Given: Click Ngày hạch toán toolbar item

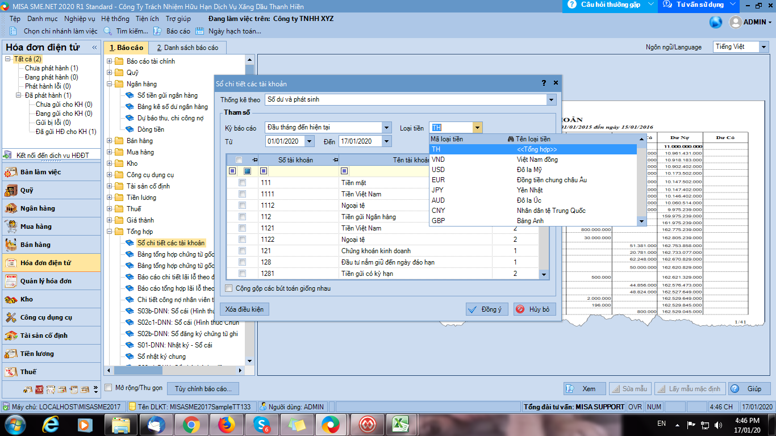Looking at the screenshot, I should 228,31.
